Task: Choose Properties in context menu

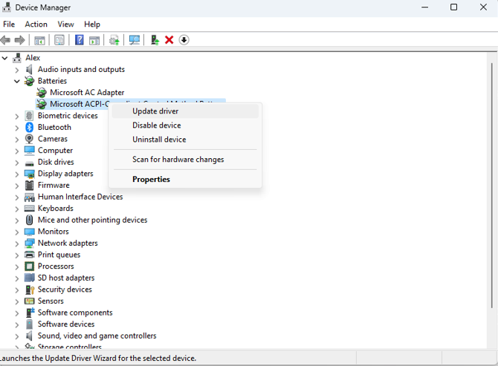Action: [x=185, y=180]
